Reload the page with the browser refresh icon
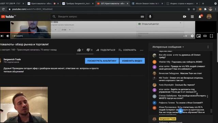This screenshot has width=218, height=123. coord(3,9)
